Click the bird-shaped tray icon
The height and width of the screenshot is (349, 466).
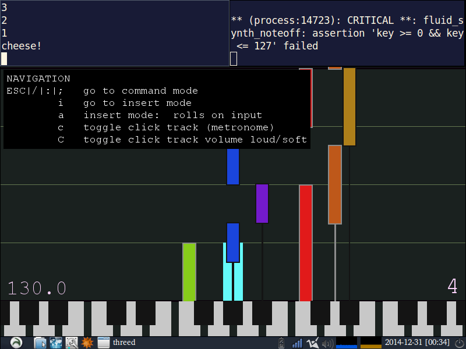coord(313,343)
